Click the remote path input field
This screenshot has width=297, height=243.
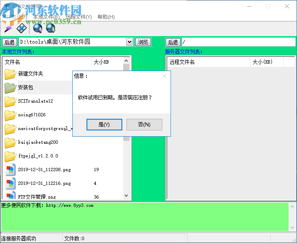coord(239,42)
